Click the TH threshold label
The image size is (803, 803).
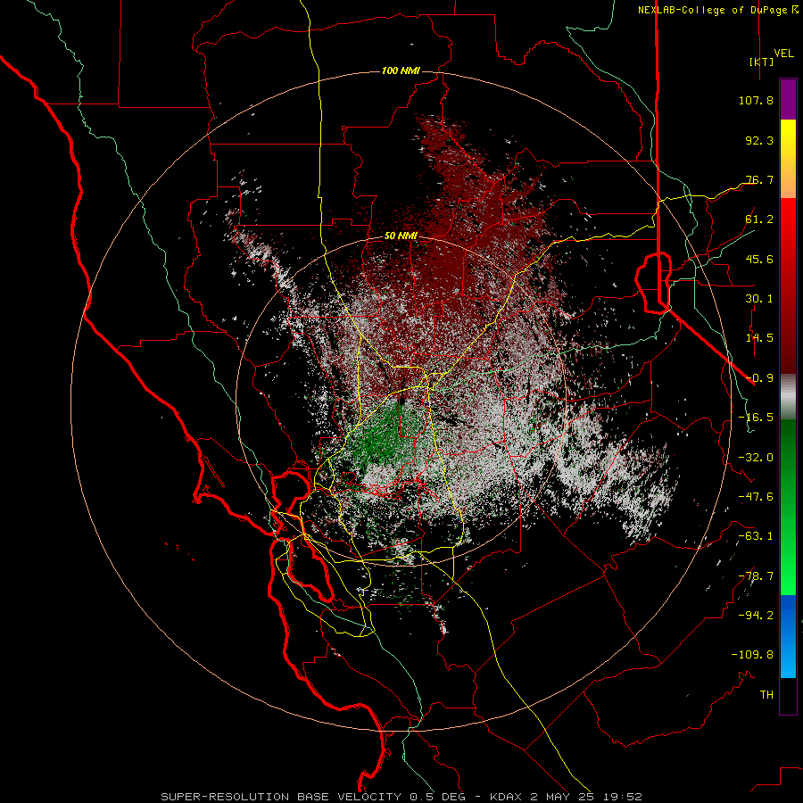(766, 695)
